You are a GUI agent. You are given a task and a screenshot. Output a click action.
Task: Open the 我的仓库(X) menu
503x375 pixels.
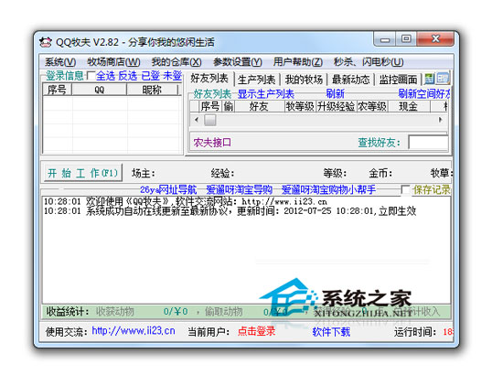[177, 62]
